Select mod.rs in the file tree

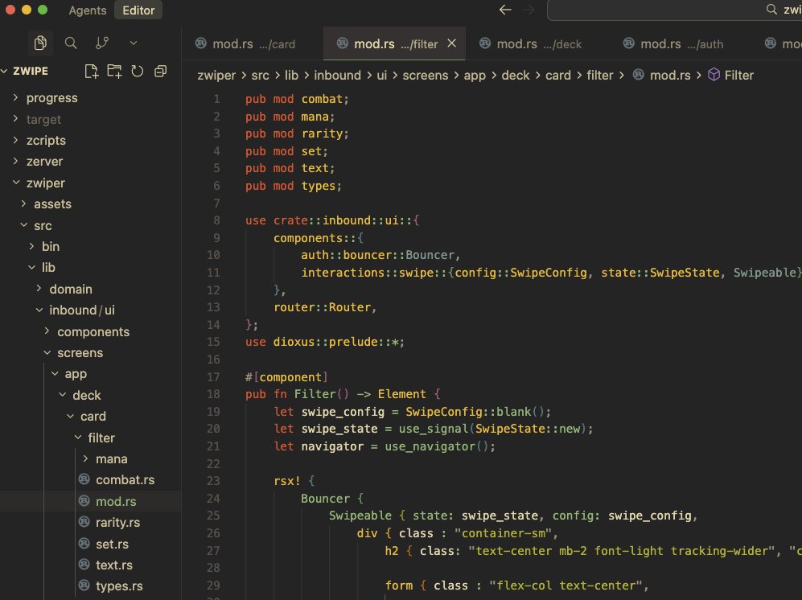click(x=116, y=501)
